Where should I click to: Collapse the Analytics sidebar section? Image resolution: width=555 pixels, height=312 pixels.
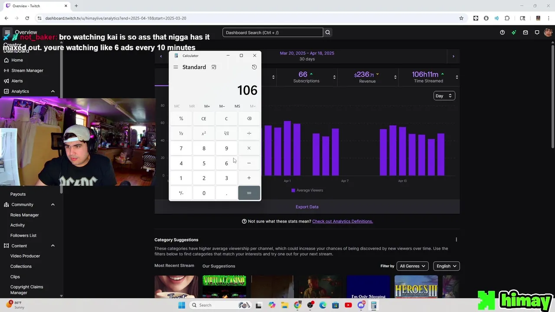[x=53, y=91]
